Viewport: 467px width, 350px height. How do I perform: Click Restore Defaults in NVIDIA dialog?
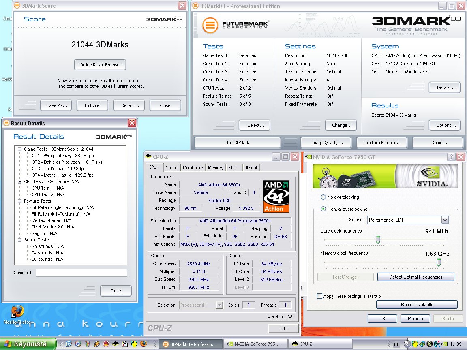coord(417,305)
